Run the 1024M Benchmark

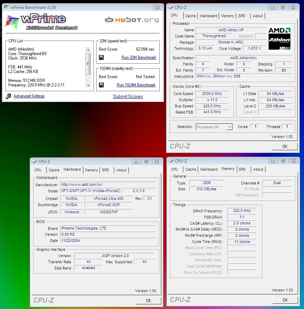(136, 85)
